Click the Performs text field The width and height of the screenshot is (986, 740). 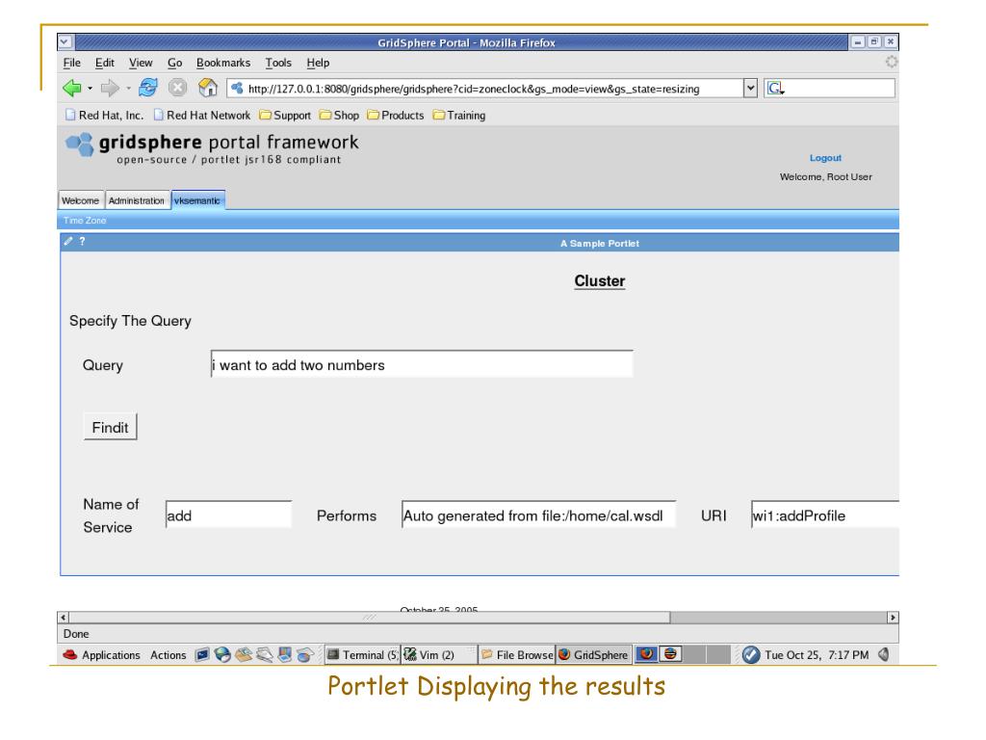click(x=538, y=515)
